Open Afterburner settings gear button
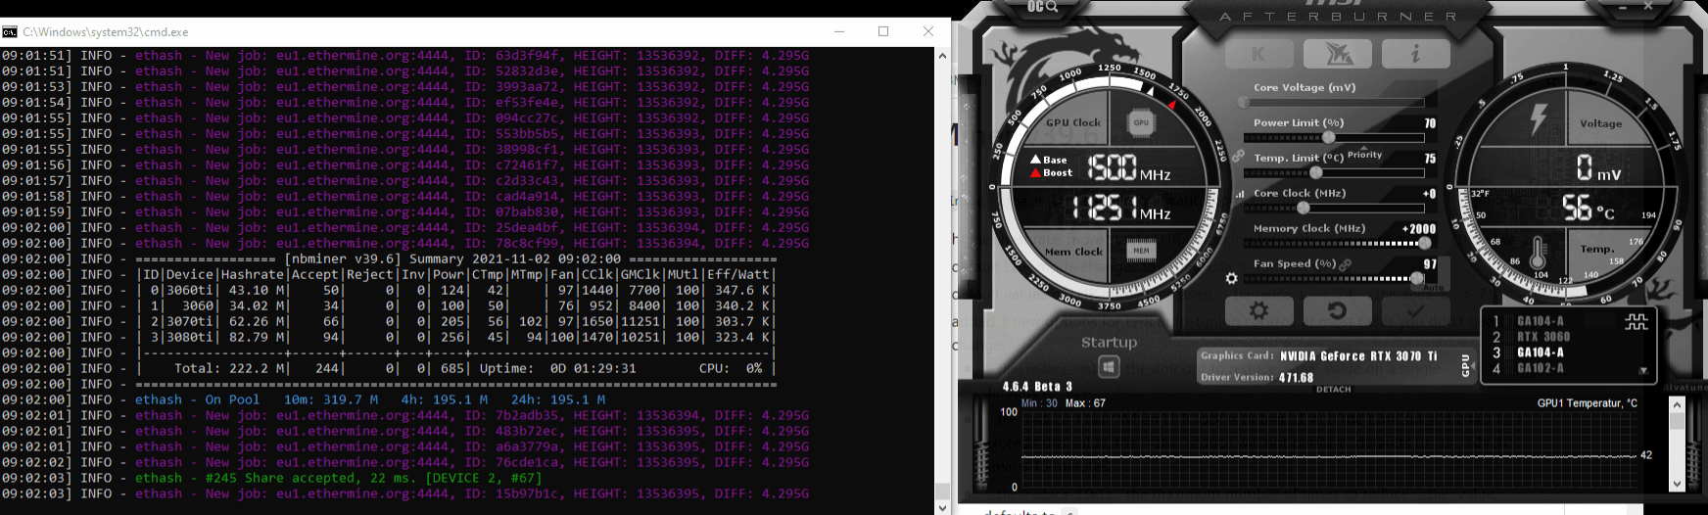1708x515 pixels. coord(1258,311)
